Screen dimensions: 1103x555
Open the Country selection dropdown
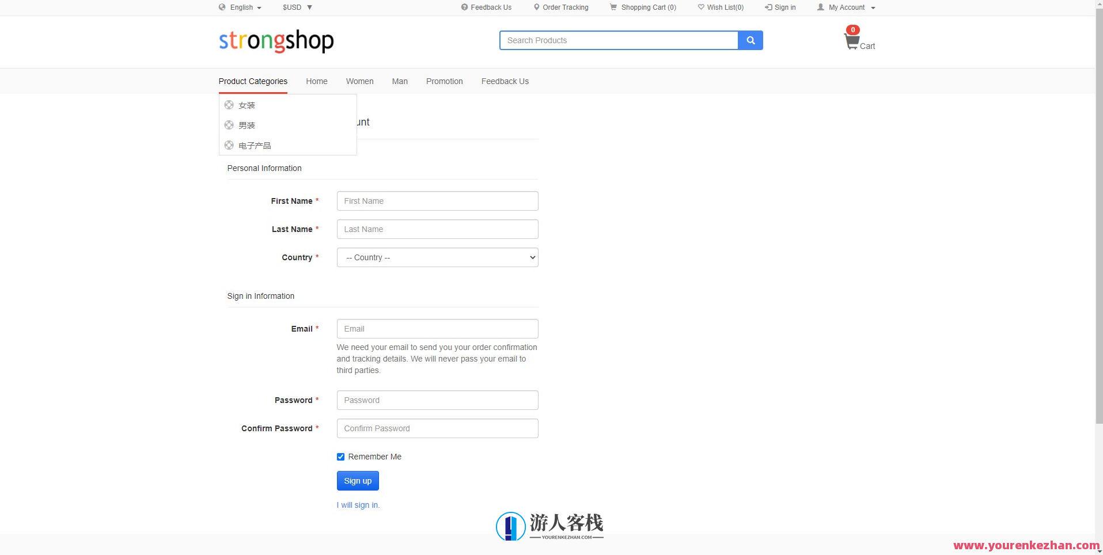click(437, 257)
